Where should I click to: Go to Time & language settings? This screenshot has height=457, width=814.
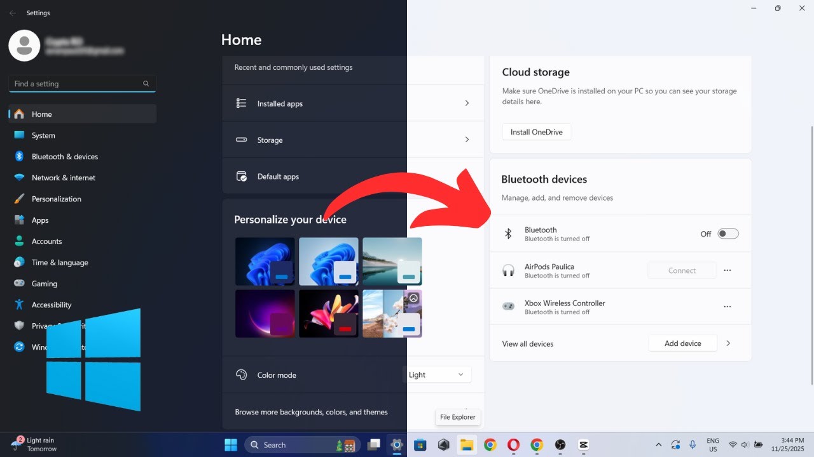(83, 262)
